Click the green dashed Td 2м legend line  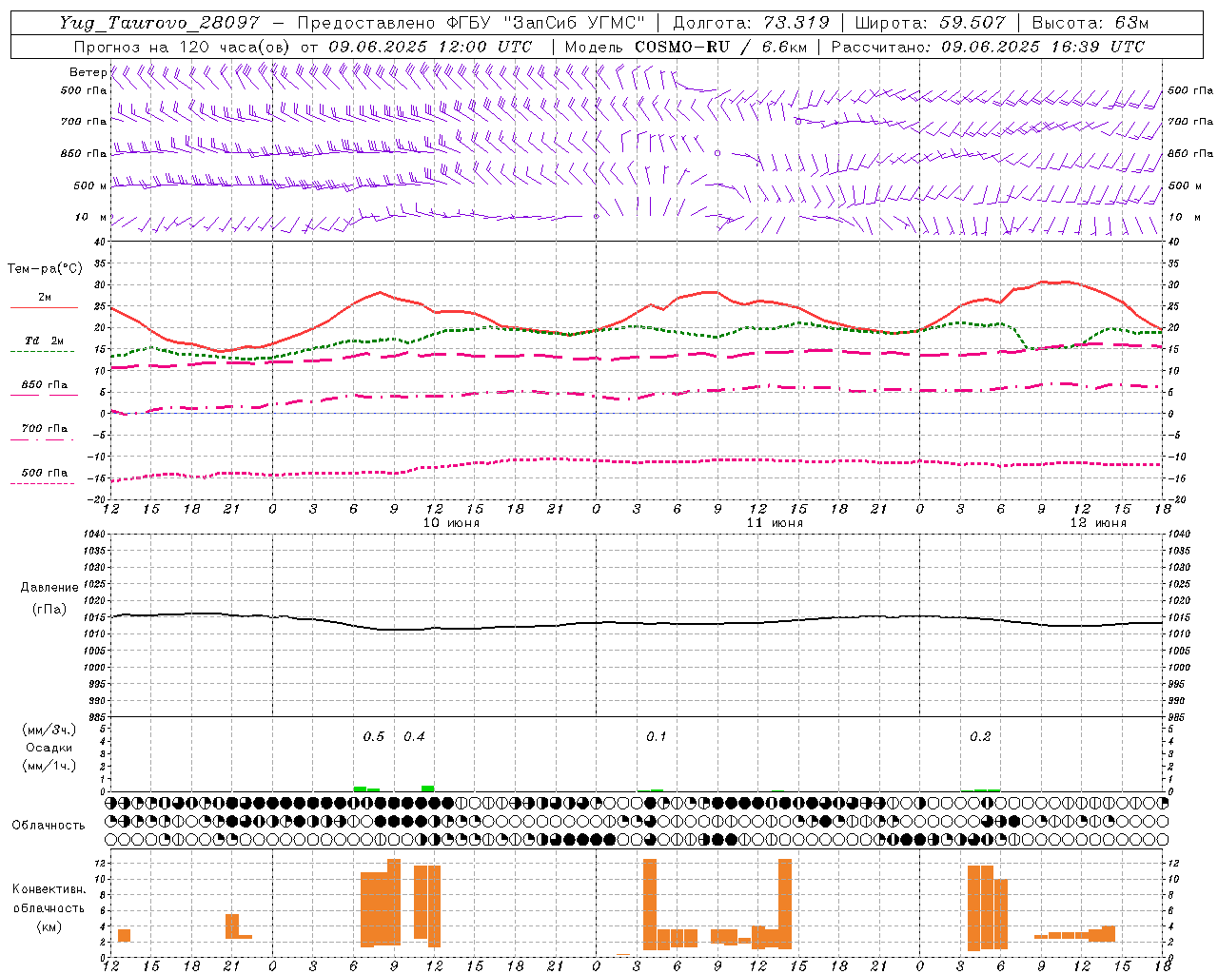point(43,351)
